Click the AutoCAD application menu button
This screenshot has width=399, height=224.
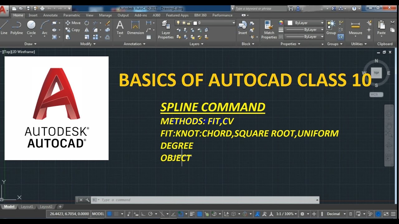3,10
